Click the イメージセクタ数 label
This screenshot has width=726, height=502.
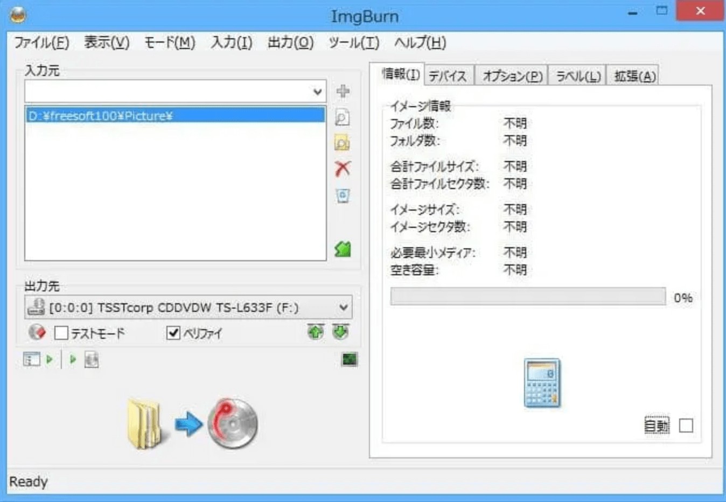point(430,227)
